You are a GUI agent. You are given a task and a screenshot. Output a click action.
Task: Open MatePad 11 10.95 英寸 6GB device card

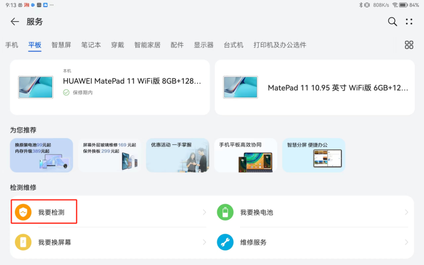coord(315,87)
